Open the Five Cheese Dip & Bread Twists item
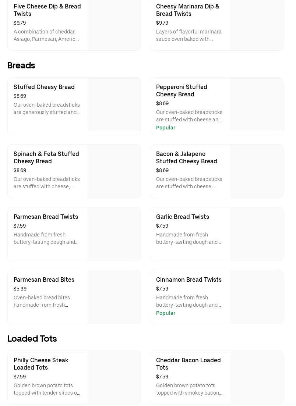Screen dimensions: 296x406 coord(47,10)
